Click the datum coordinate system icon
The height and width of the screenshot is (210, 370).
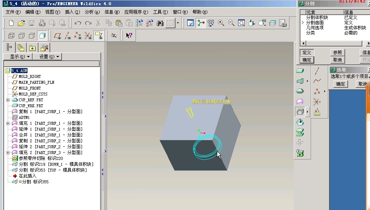pyautogui.click(x=317, y=102)
